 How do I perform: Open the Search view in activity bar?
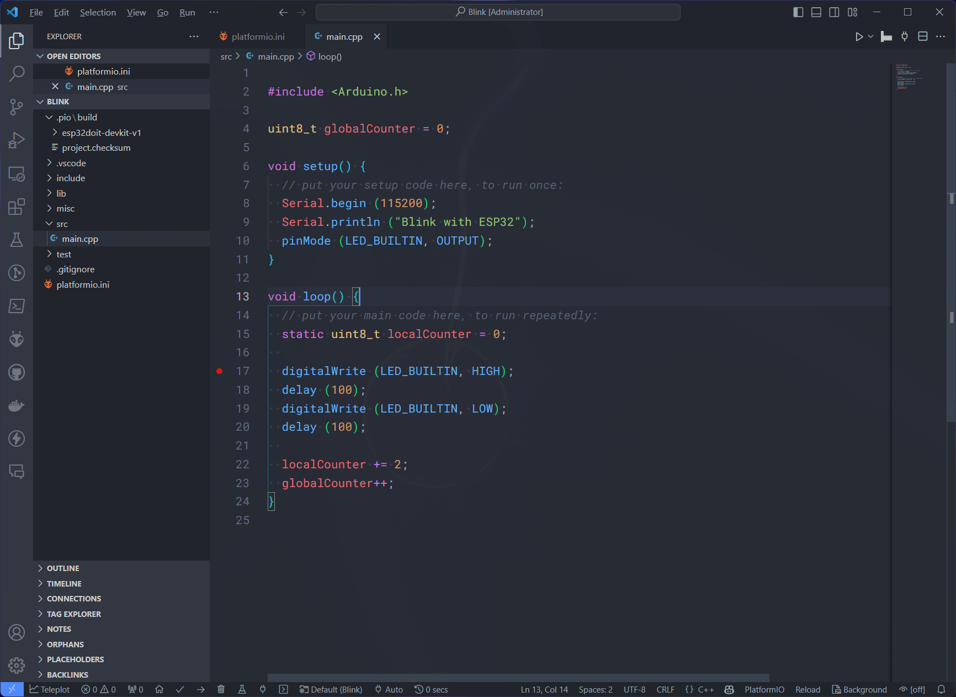(17, 73)
